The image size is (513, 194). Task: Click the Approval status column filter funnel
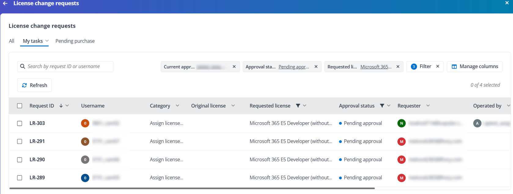tap(382, 106)
